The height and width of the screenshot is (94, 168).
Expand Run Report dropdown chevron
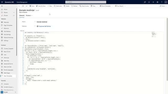coord(125,6)
